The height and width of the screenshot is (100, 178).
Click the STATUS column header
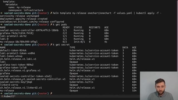[x=78, y=27]
